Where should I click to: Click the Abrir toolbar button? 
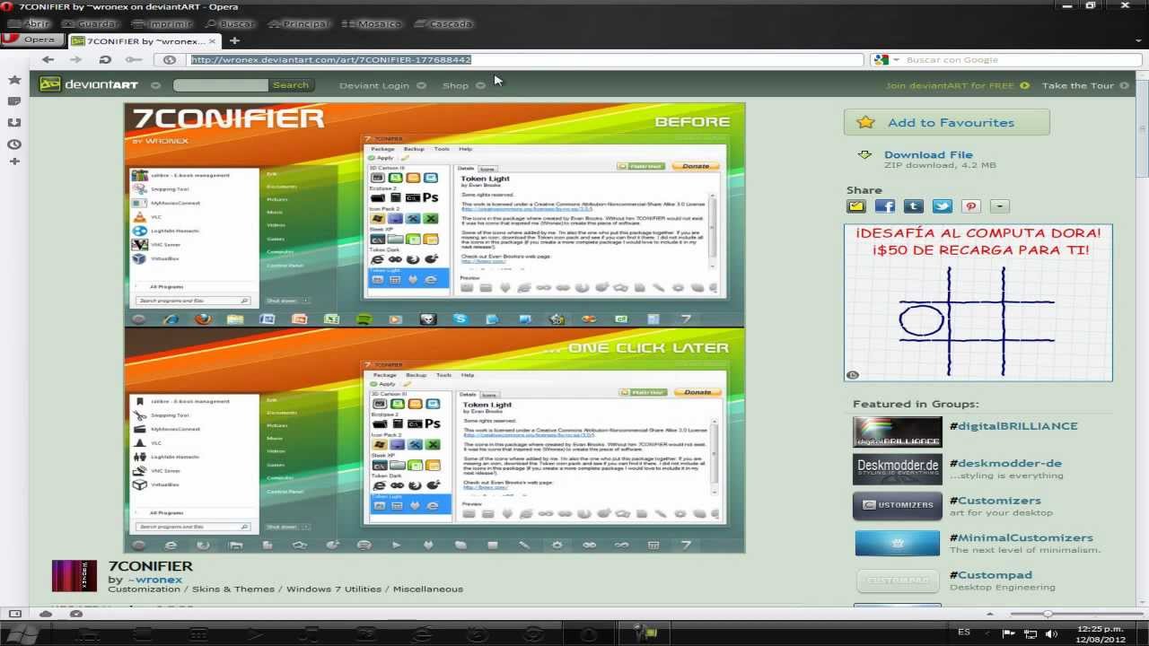30,24
